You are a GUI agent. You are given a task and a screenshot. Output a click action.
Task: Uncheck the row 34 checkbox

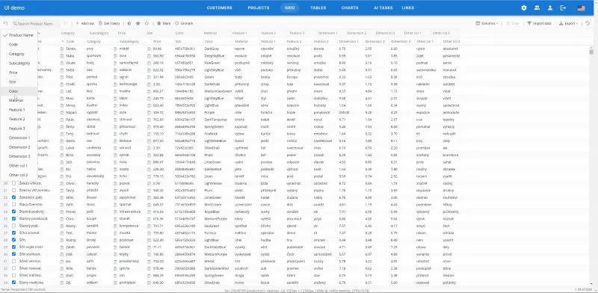(x=13, y=283)
